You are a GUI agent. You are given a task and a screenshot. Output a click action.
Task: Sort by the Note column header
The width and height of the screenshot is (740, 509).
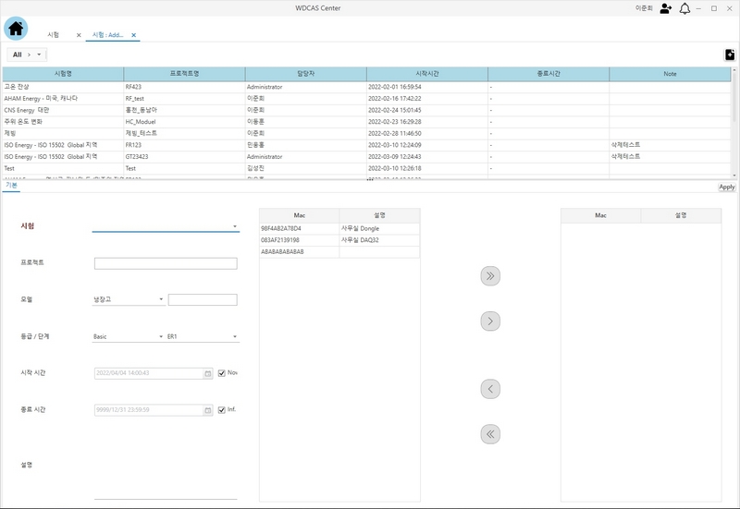(670, 74)
